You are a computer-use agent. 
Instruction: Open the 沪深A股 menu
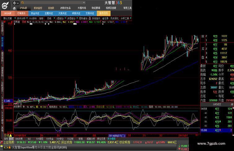click(24, 8)
